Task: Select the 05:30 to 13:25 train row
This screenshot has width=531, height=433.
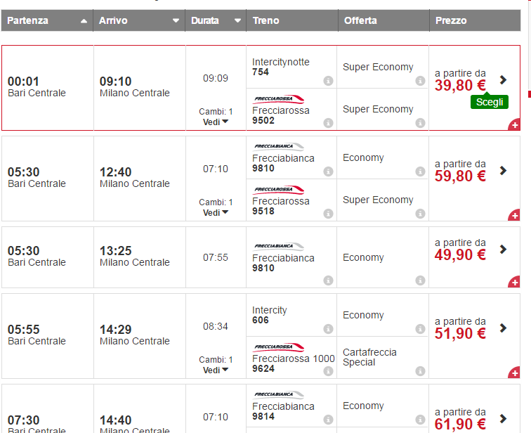Action: tap(133, 257)
